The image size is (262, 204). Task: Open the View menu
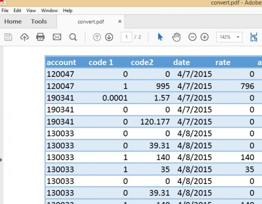[31, 11]
